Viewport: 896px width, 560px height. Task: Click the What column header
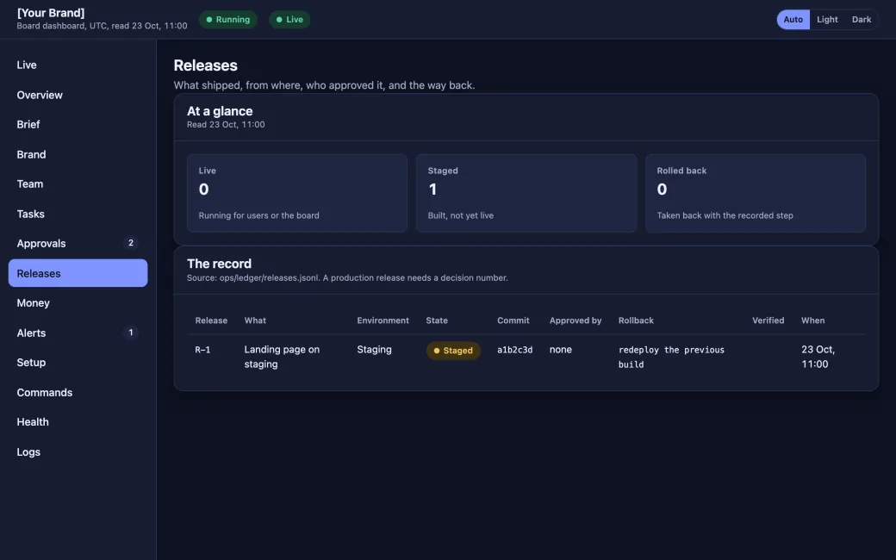tap(255, 320)
